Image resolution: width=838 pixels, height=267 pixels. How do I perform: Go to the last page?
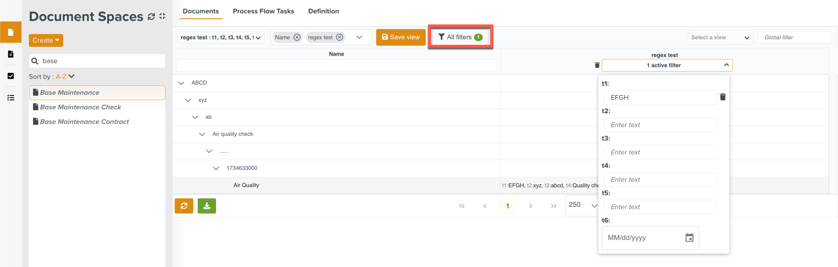click(553, 206)
